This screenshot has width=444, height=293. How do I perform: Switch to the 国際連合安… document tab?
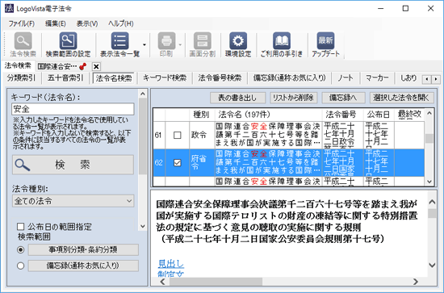point(57,66)
